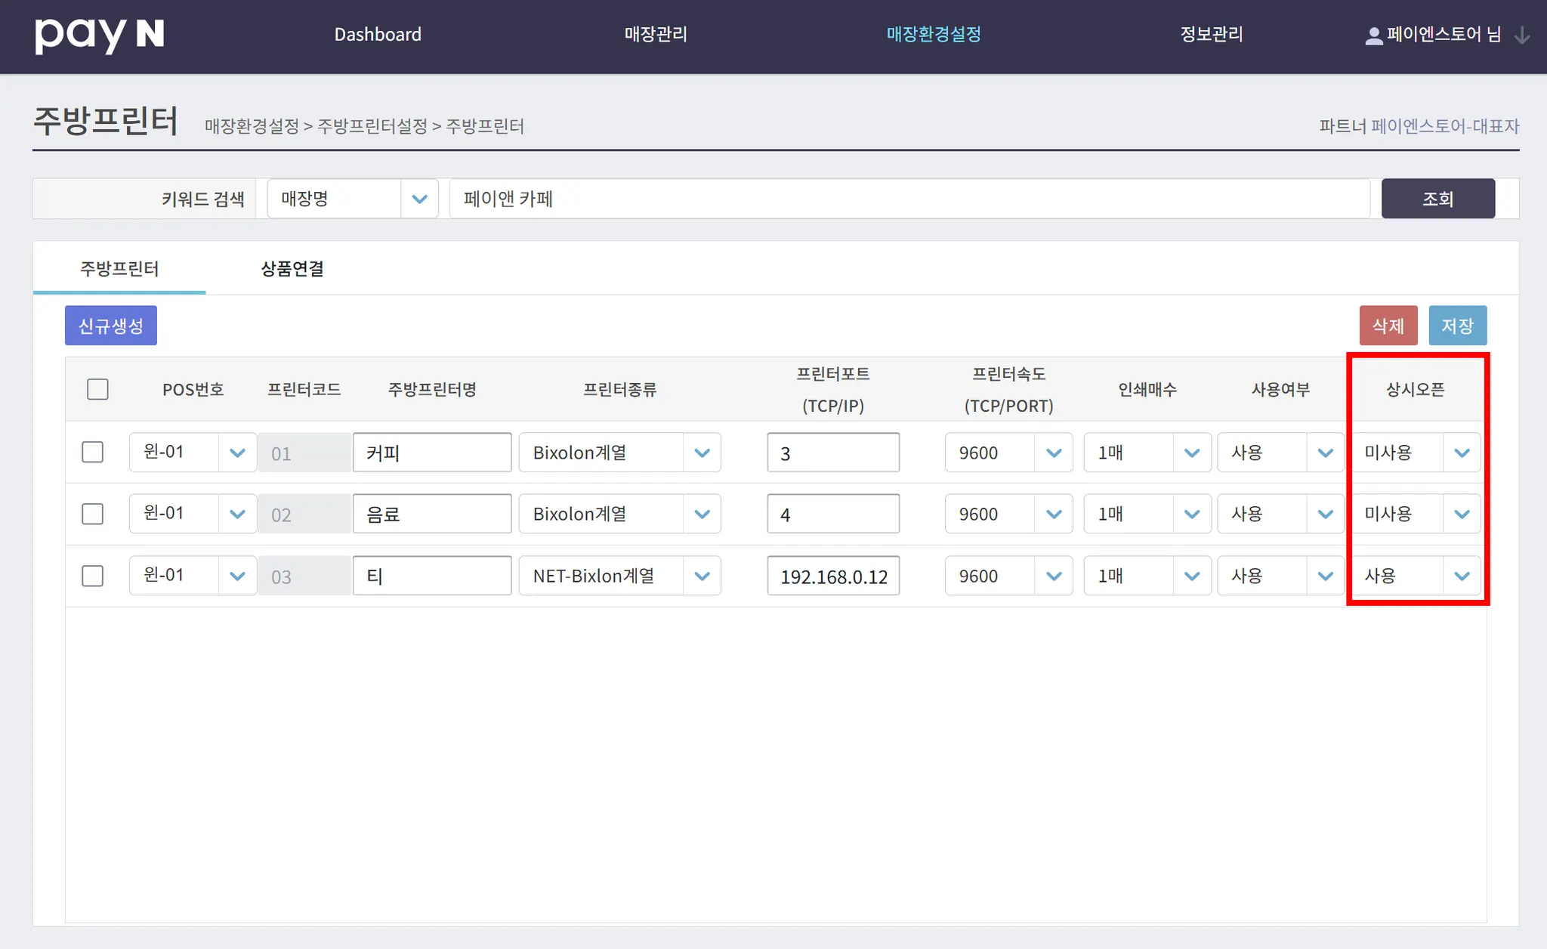Click the 192.168.0.12 printer port field
1547x949 pixels.
tap(833, 577)
